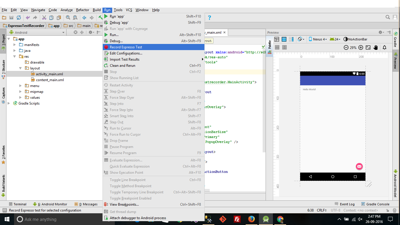Click the hide Preview panel icon

point(389,32)
